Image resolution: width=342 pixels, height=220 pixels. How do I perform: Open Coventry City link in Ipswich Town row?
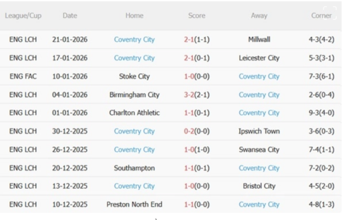pos(134,131)
